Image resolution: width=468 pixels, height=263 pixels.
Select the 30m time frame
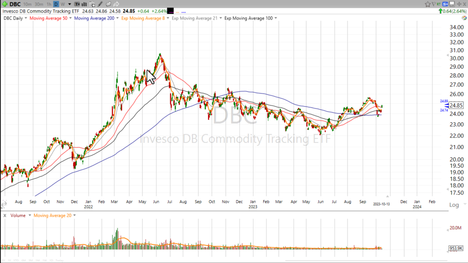tap(39, 4)
